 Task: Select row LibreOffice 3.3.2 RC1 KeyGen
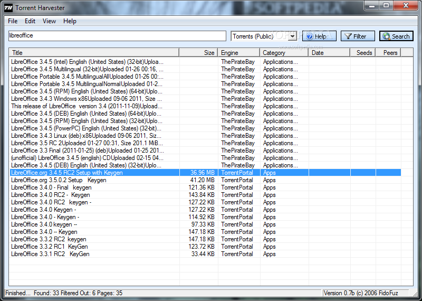pyautogui.click(x=205, y=247)
